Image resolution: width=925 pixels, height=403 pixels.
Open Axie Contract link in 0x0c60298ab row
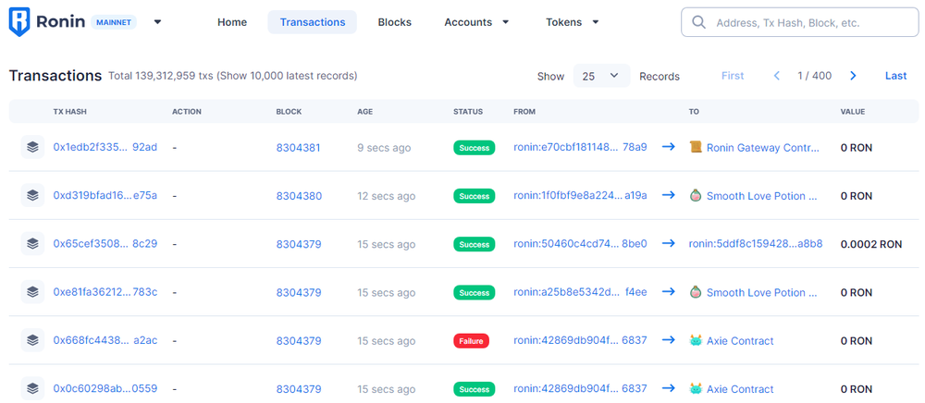[x=740, y=389]
